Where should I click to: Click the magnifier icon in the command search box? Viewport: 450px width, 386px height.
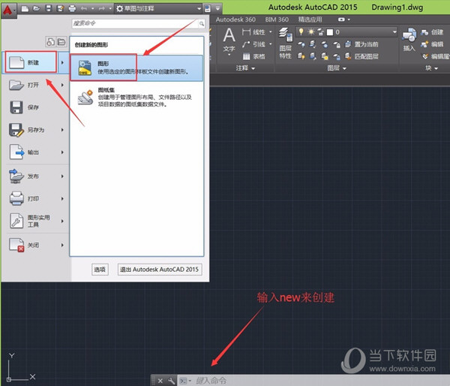coord(202,23)
